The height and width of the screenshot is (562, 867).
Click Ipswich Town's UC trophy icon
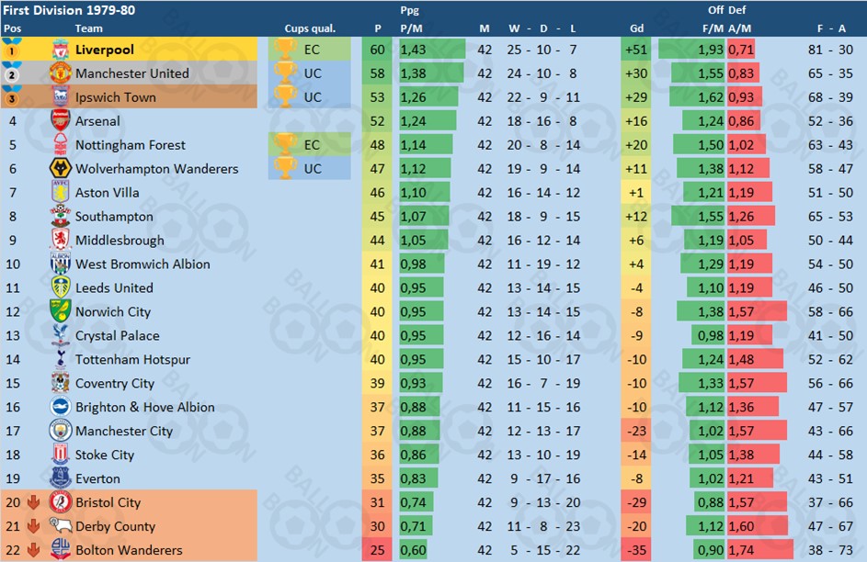click(285, 96)
